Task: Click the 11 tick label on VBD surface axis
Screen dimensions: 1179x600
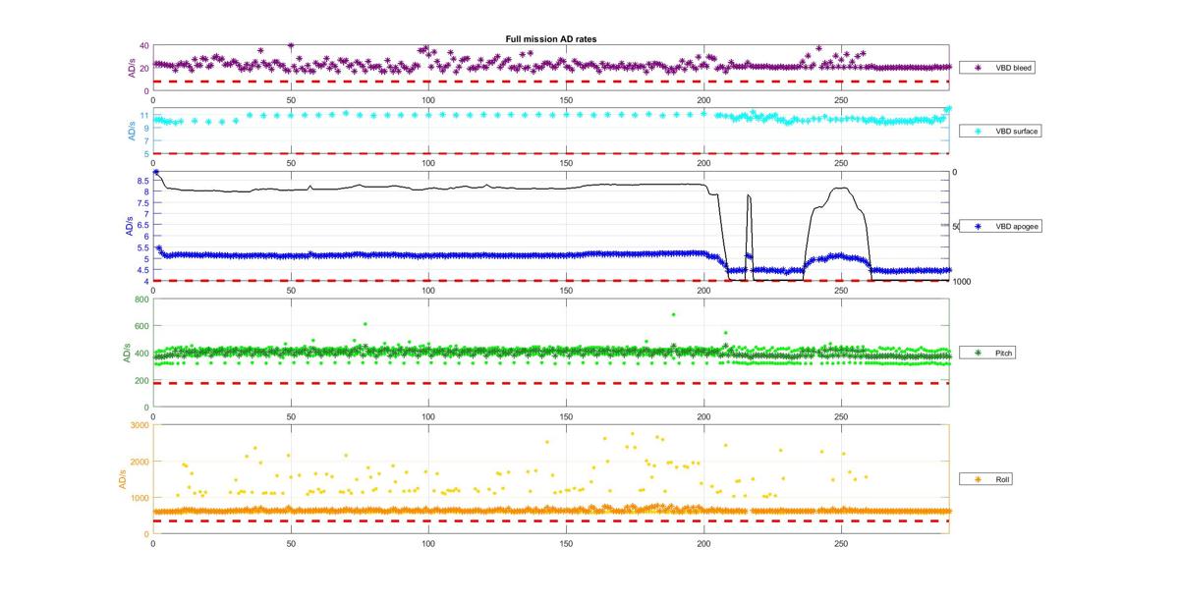Action: click(x=144, y=116)
